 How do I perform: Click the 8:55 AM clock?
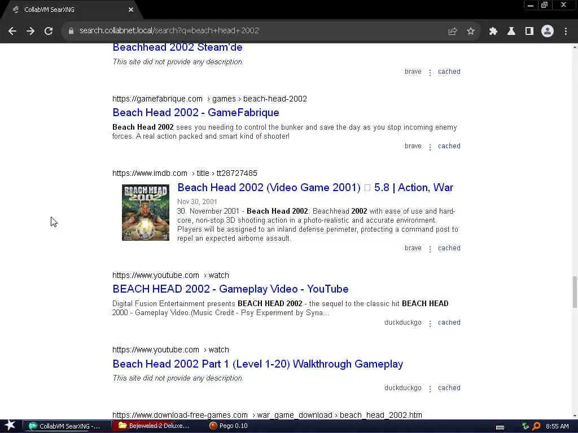(557, 426)
